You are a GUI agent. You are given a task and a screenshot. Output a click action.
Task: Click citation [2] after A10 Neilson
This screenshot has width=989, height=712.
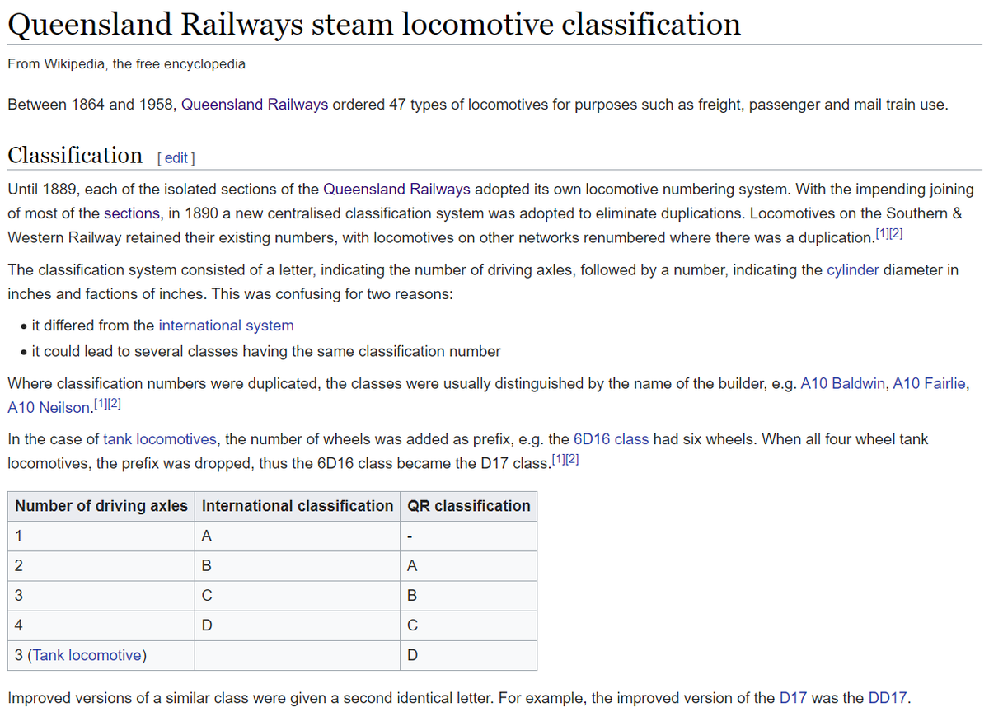pos(115,404)
